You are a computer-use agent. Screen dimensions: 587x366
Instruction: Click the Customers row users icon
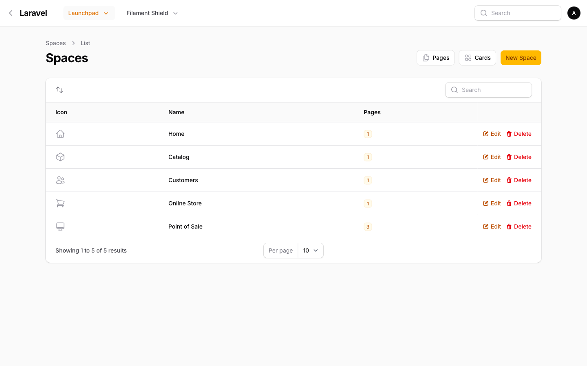point(60,180)
